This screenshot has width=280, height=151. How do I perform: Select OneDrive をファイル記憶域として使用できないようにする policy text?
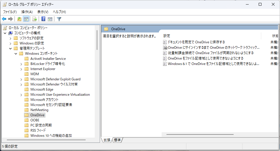[x=205, y=58]
